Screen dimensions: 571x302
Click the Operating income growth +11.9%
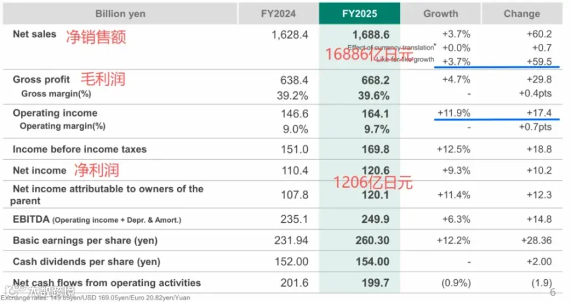point(454,113)
